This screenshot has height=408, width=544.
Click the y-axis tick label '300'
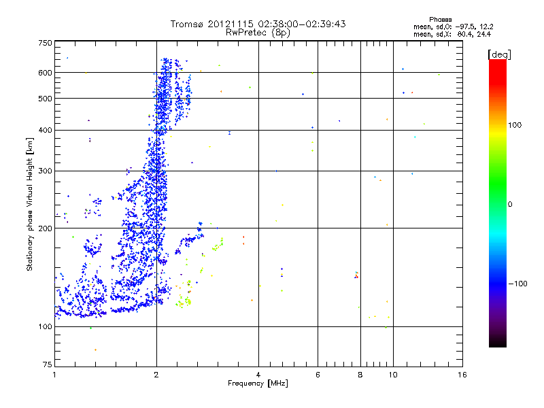point(45,171)
